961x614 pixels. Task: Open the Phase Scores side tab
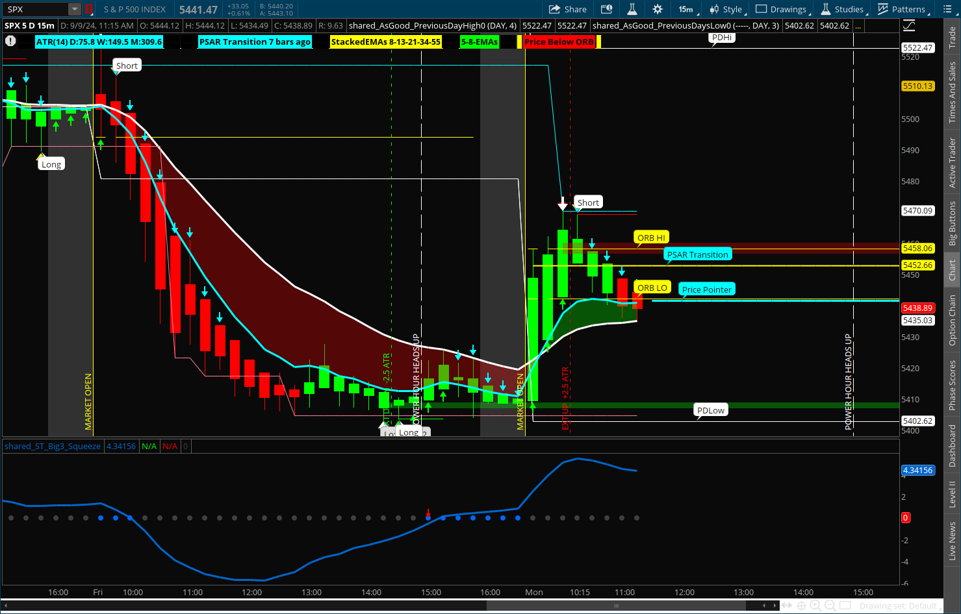click(x=953, y=385)
